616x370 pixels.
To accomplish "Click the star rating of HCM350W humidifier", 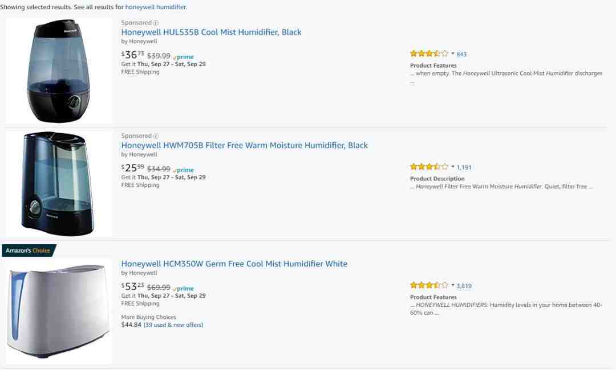I will 429,285.
